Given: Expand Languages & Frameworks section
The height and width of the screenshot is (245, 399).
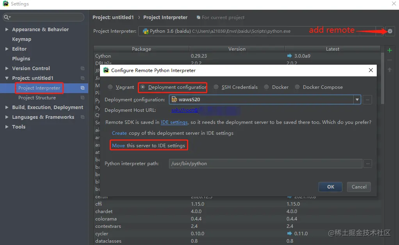Looking at the screenshot, I should (x=7, y=117).
